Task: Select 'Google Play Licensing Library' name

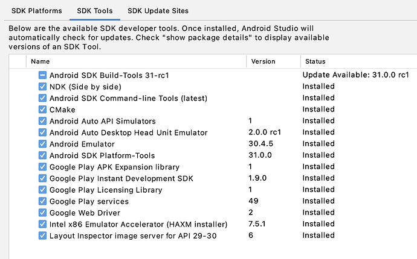Action: 106,190
